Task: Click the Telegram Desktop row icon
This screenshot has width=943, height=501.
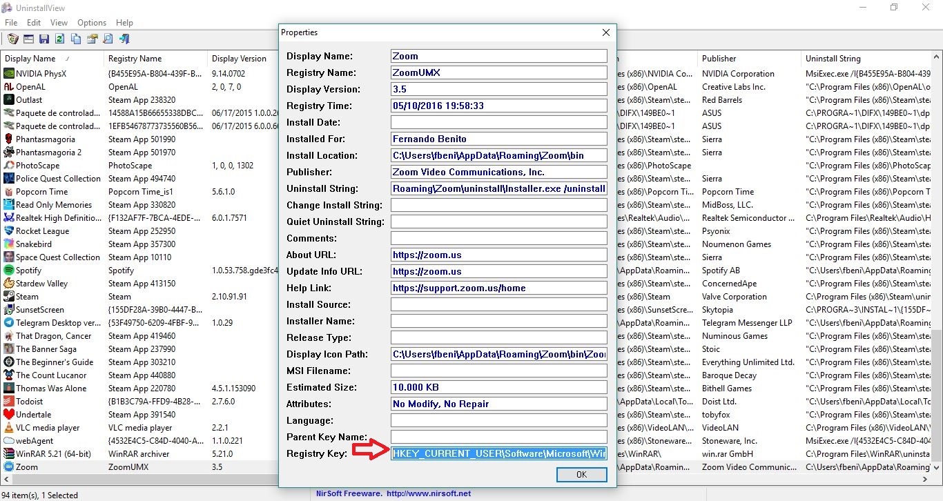Action: pos(9,323)
